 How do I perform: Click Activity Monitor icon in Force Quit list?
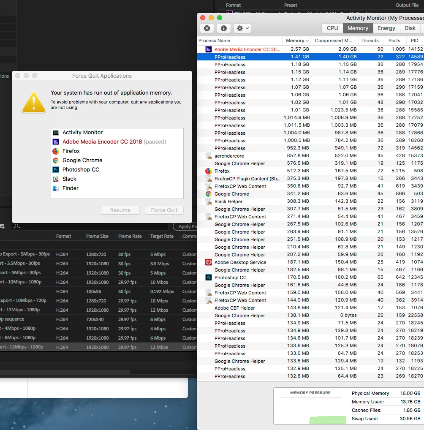56,133
